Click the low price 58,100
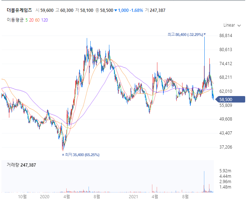This screenshot has height=204, width=247. (87, 10)
